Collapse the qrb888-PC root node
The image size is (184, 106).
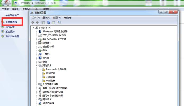point(33,28)
